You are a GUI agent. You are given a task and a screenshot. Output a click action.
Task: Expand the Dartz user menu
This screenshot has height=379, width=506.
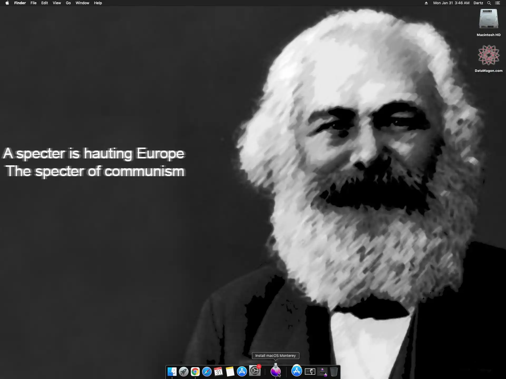pyautogui.click(x=478, y=3)
